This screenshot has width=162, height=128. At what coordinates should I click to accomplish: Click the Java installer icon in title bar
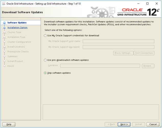(4, 4)
